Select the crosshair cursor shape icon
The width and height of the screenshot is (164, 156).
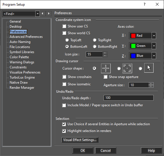click(x=106, y=68)
